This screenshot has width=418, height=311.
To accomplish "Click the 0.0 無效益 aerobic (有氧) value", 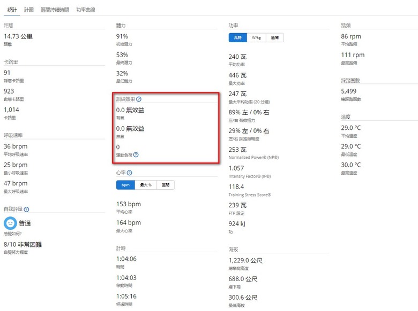I will point(130,110).
